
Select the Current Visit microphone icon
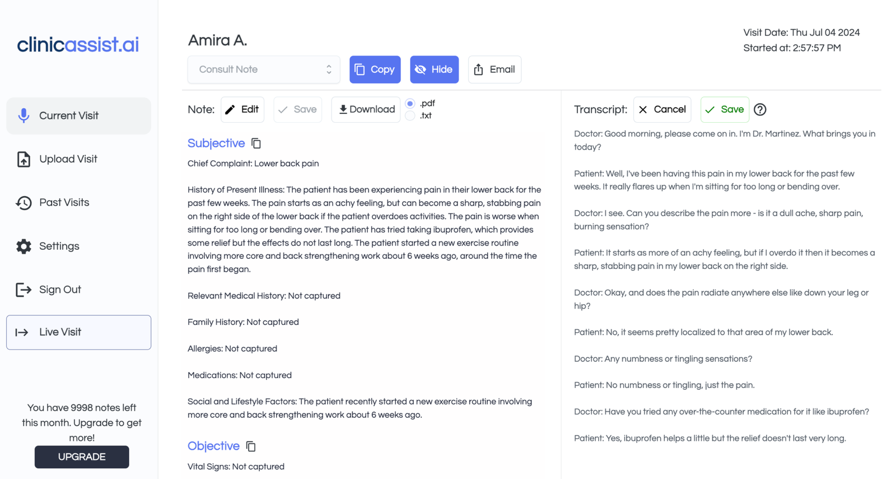[x=23, y=115]
